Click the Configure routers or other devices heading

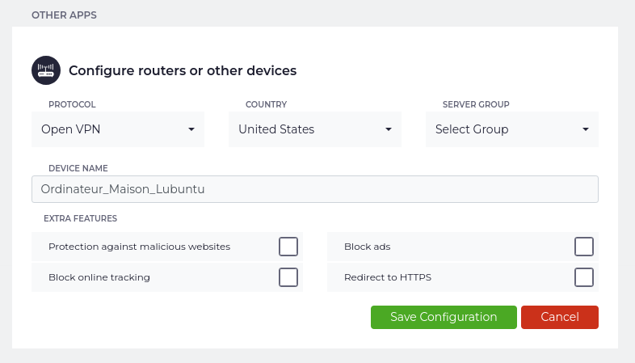point(183,70)
